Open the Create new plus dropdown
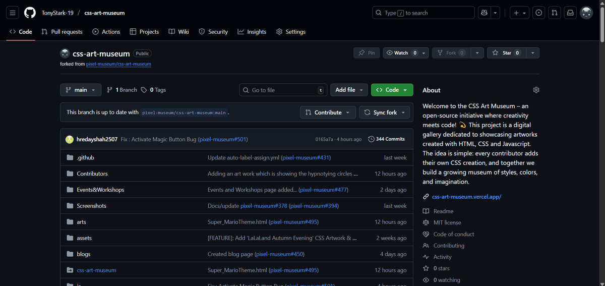Image resolution: width=605 pixels, height=286 pixels. point(520,13)
